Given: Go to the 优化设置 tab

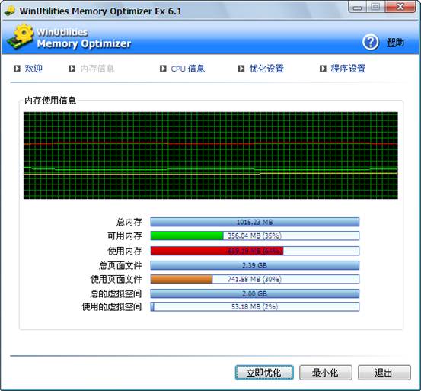Looking at the screenshot, I should coord(266,69).
